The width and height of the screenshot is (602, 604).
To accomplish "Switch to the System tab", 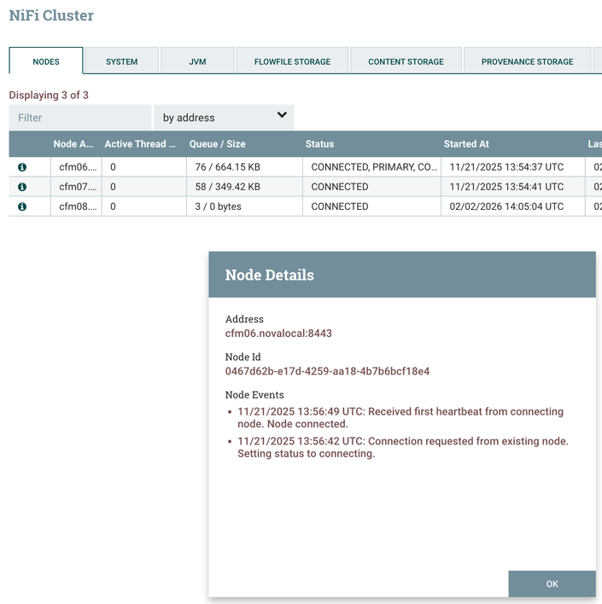I will click(121, 61).
